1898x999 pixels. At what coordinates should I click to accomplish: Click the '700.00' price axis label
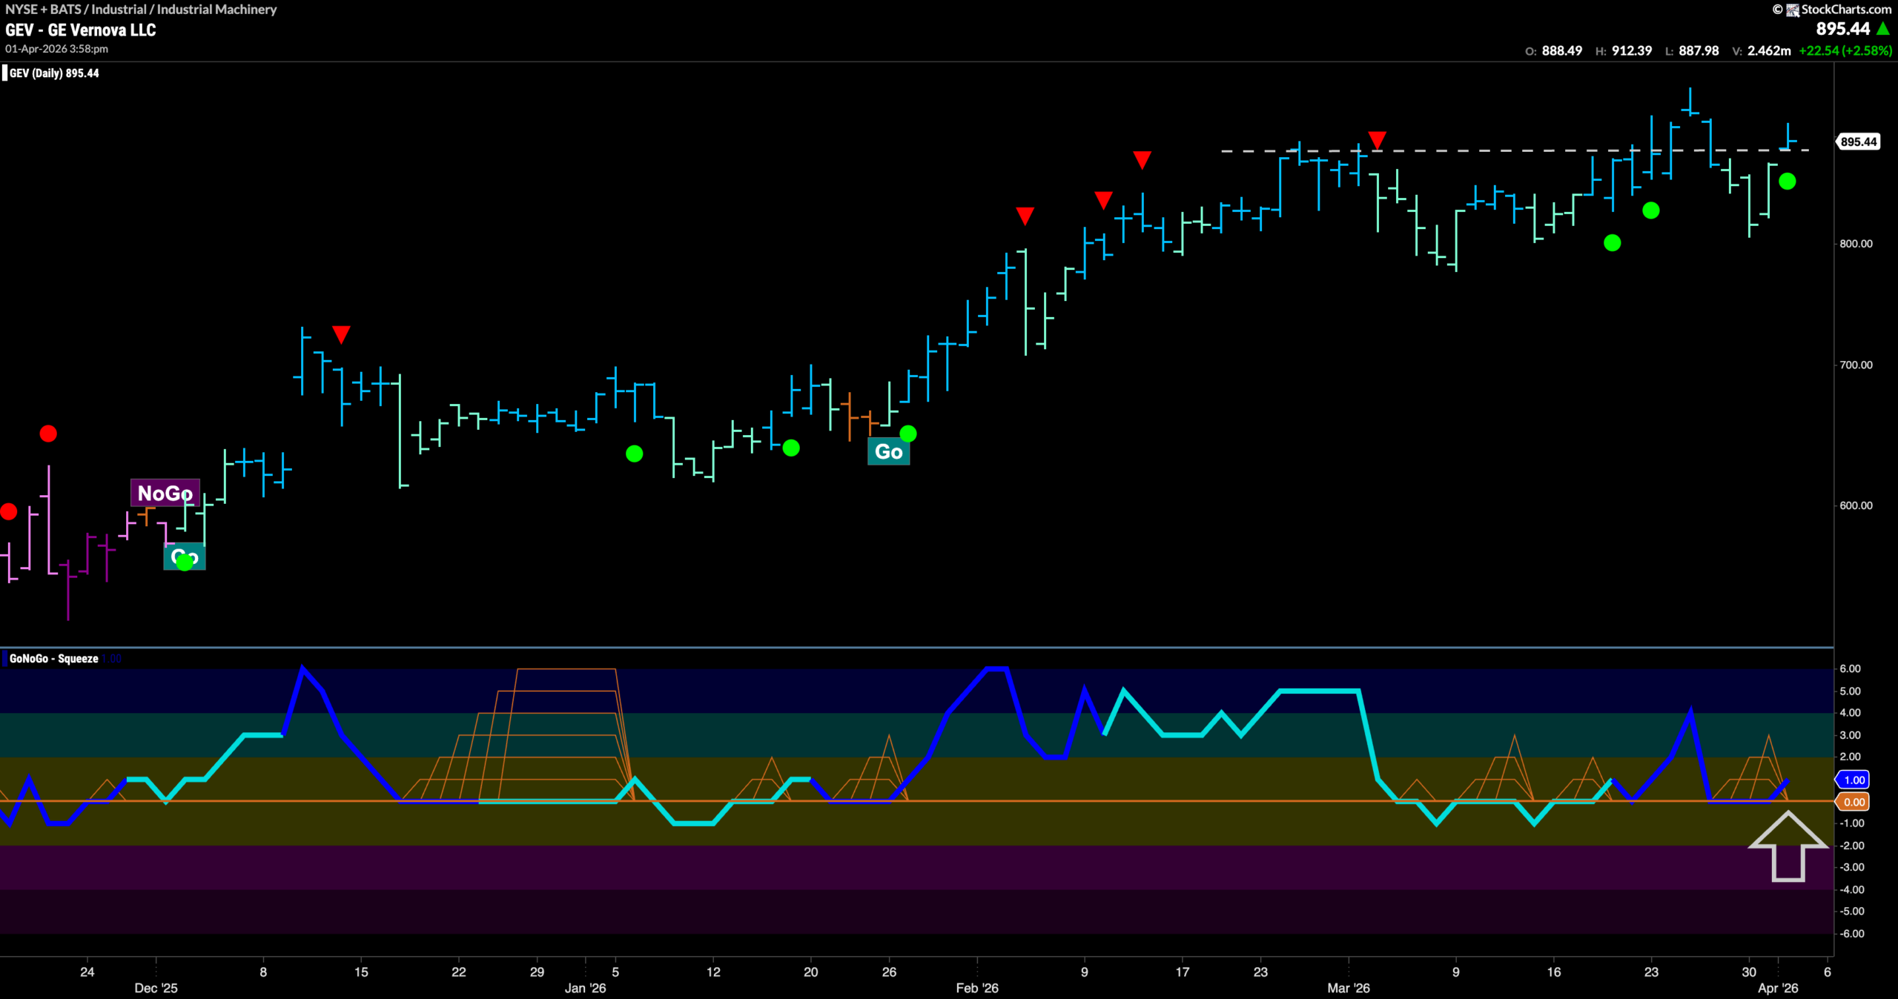(x=1856, y=365)
